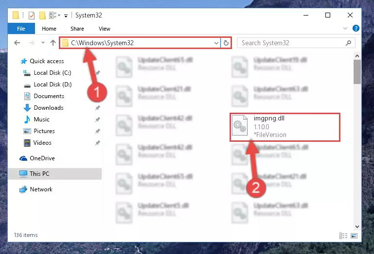Viewport: 374px width, 254px height.
Task: Expand the ribbon with the chevron
Action: (345, 28)
